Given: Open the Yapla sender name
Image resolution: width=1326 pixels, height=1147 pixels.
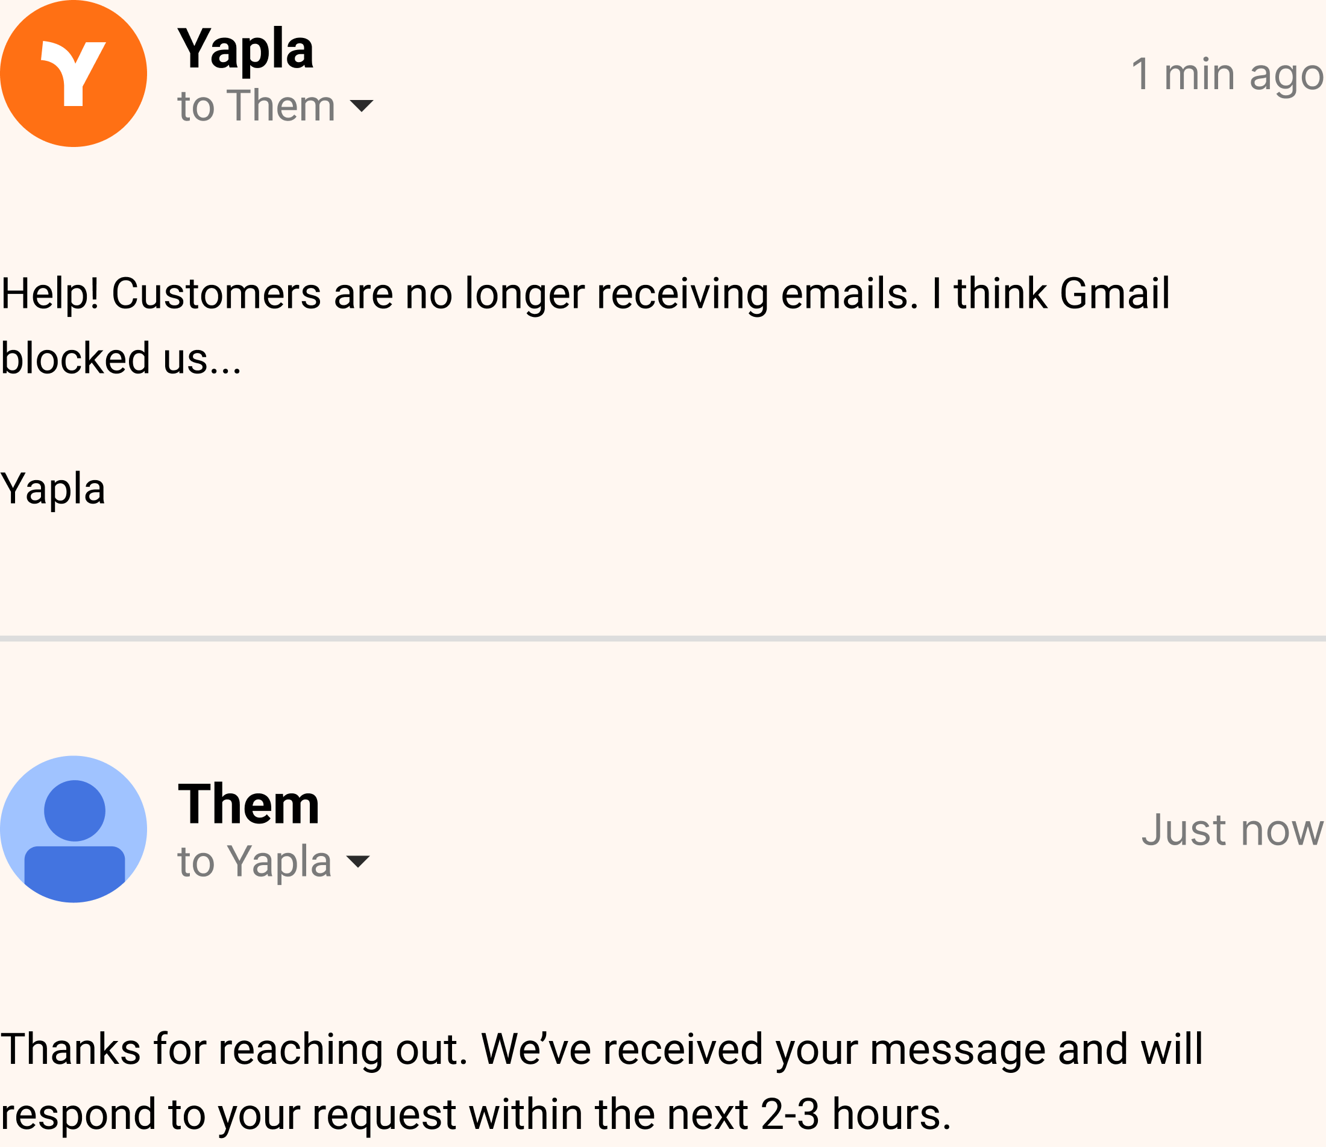Looking at the screenshot, I should click(x=246, y=49).
